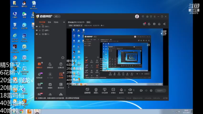Open the mode selector pill beside logo
This screenshot has width=203, height=114.
pos(57,16)
